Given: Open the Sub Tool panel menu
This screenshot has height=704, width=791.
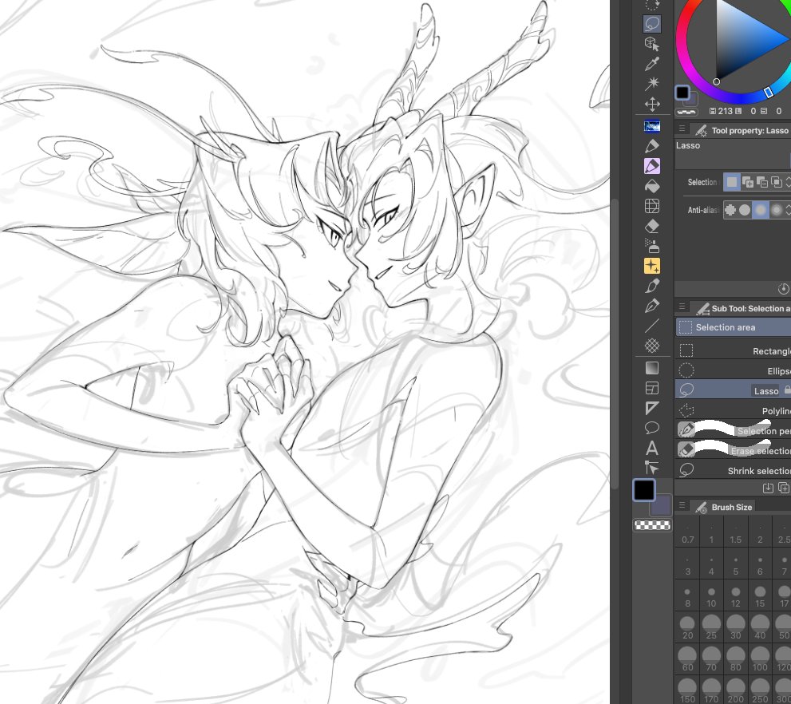Looking at the screenshot, I should pyautogui.click(x=683, y=307).
